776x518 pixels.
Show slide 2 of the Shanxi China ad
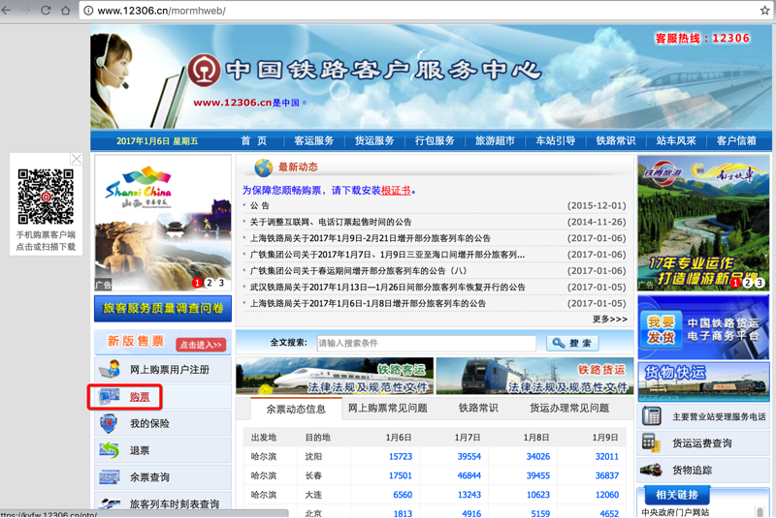(x=210, y=283)
